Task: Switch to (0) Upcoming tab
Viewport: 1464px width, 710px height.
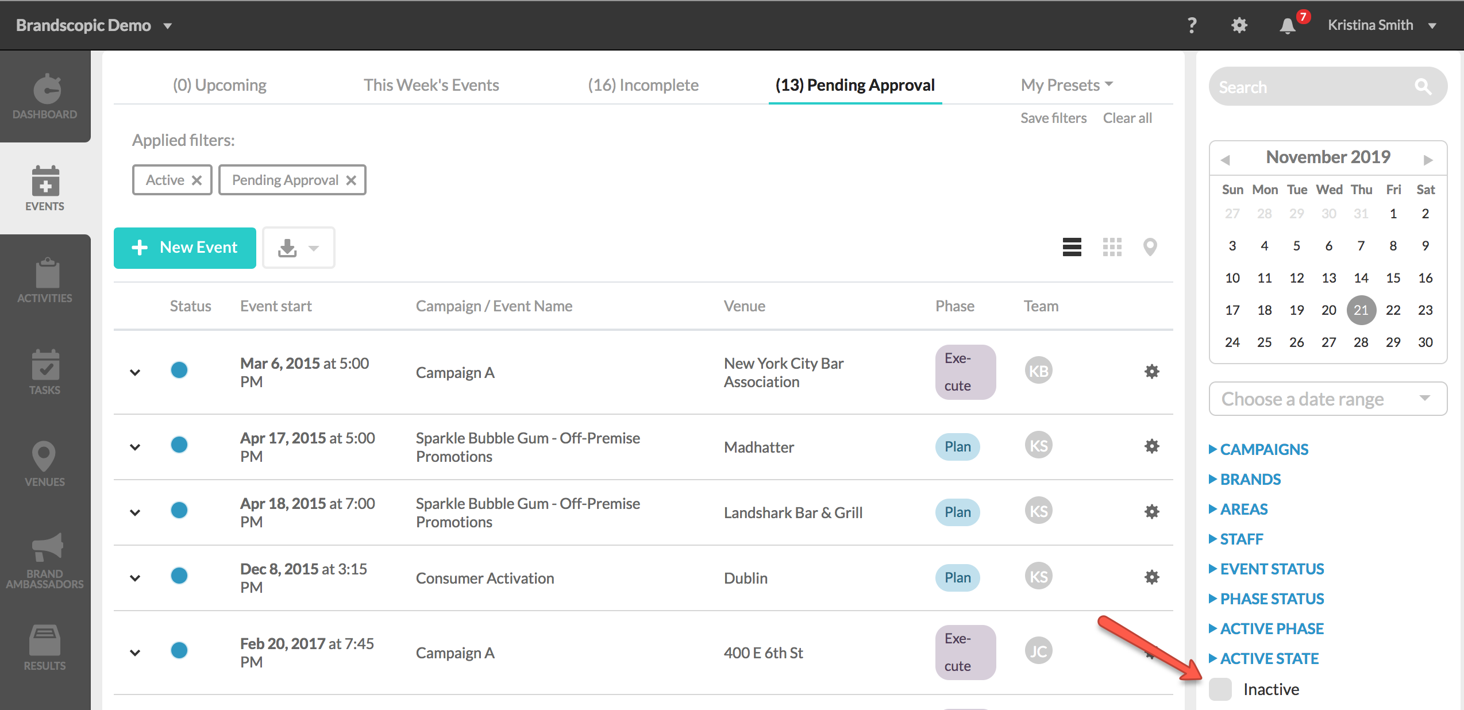Action: coord(219,85)
